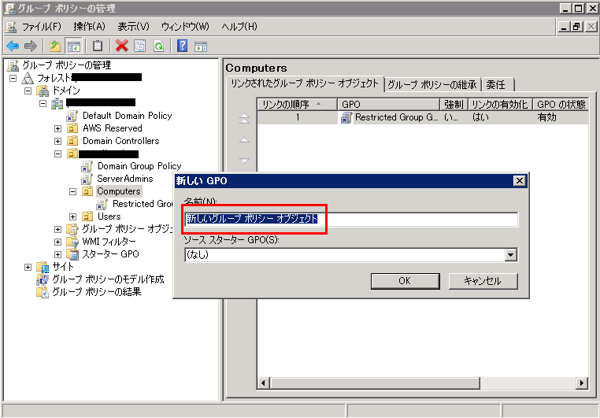Select グループ ポリシー オブジェ container node
The height and width of the screenshot is (418, 600).
tap(128, 229)
